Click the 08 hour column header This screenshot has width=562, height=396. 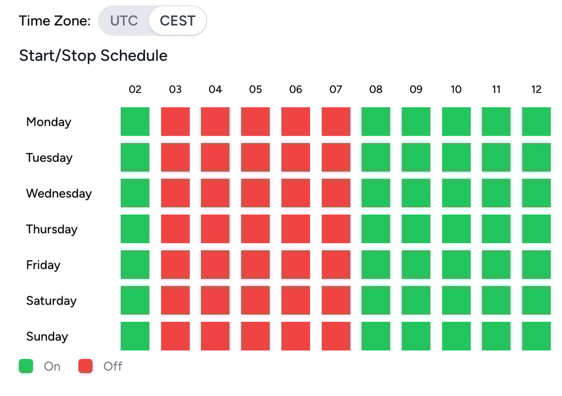pyautogui.click(x=376, y=89)
